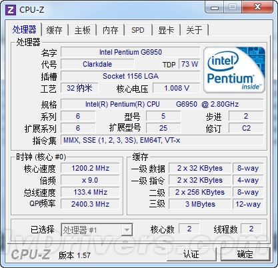Click the code name value Clarkdale
This screenshot has height=268, width=278.
click(97, 64)
